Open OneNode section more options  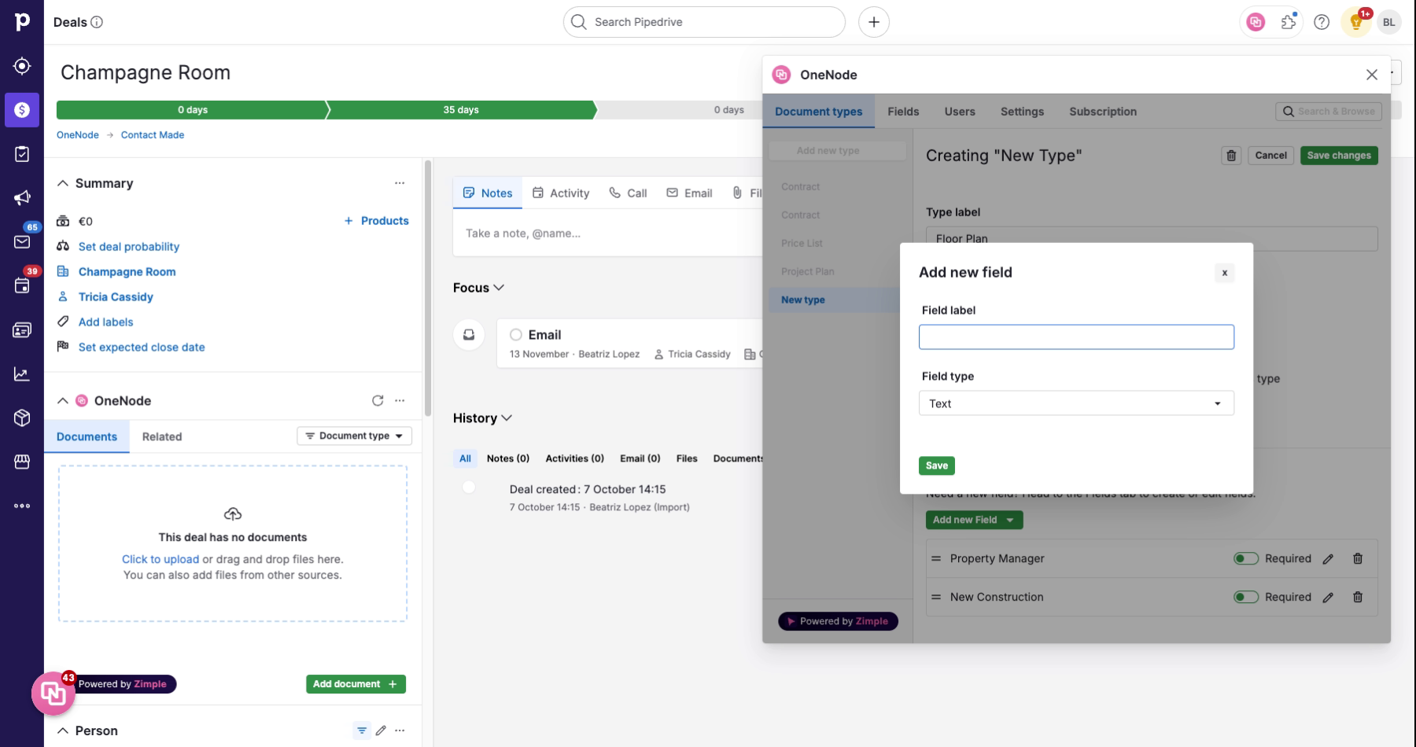pos(400,400)
